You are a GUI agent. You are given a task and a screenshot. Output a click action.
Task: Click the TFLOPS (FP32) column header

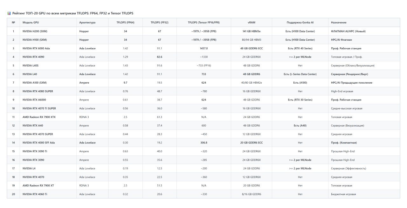coord(159,23)
